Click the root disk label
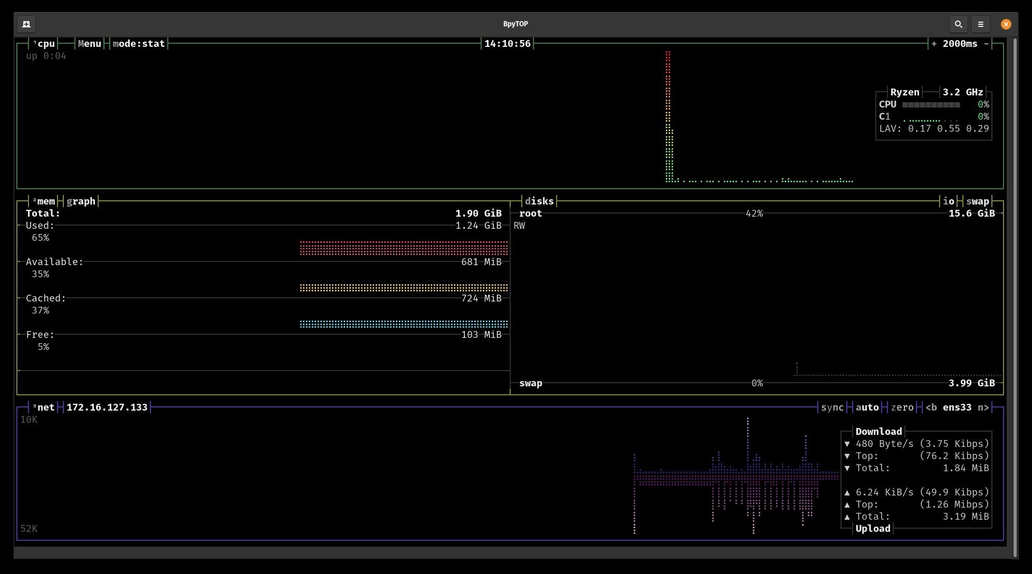1032x574 pixels. pos(531,213)
